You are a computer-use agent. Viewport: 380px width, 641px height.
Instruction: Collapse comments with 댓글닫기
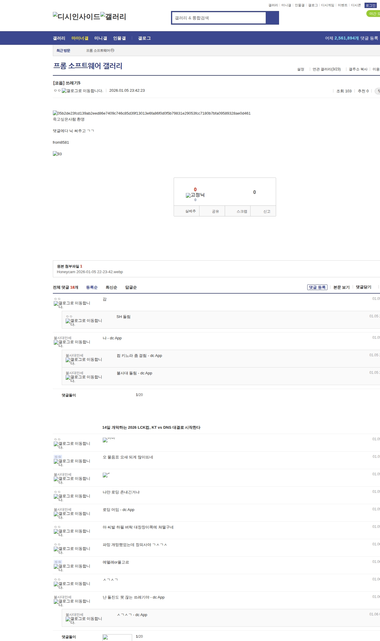point(363,287)
